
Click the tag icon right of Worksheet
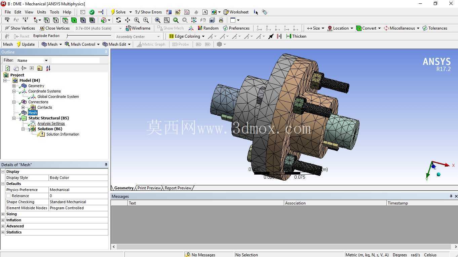tap(265, 12)
